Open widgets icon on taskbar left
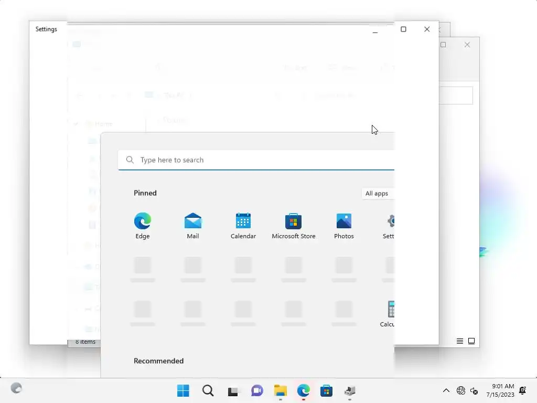Screen dimensions: 537x403 (16, 388)
